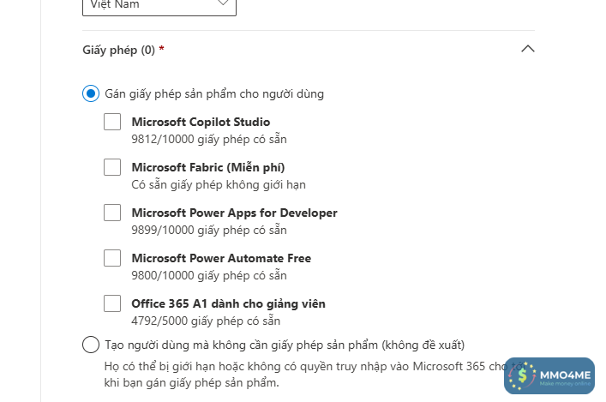This screenshot has width=606, height=402.
Task: Click the "4792/5000 giấy phép có sẵn" text
Action: [x=207, y=321]
